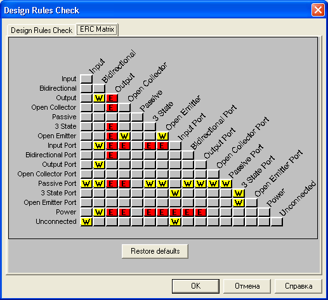Screen dimensions: 328x300
Task: Click empty cell at Power row, Input column
Action: pos(86,212)
